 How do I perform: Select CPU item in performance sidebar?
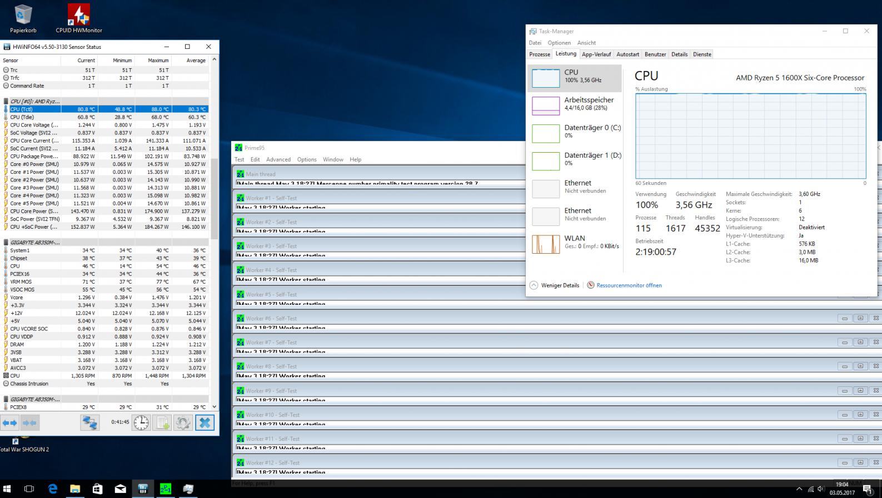pos(575,78)
